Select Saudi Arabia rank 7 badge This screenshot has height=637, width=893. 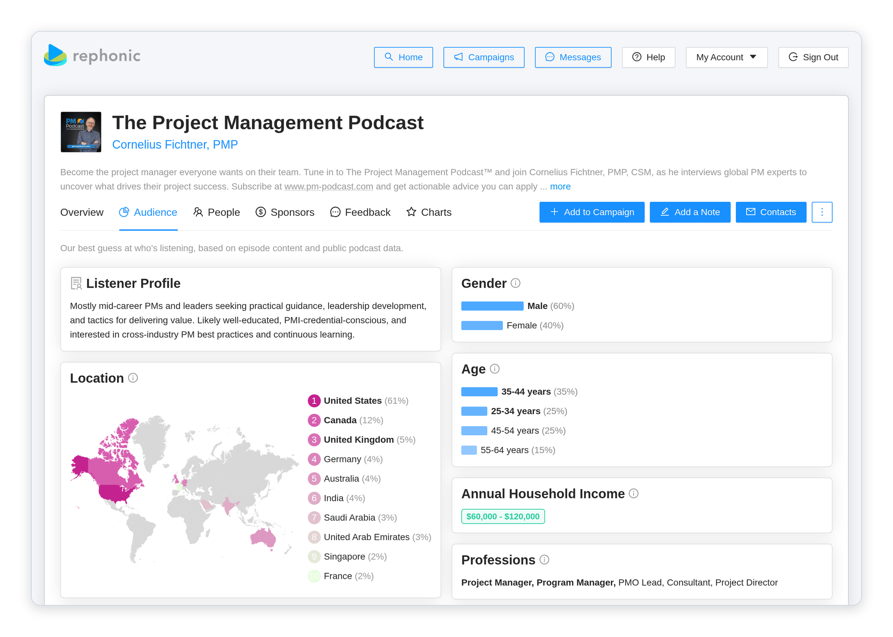pos(314,518)
